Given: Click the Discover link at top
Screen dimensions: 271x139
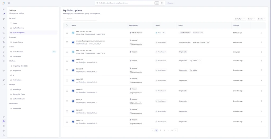Looking at the screenshot, I should tap(171, 3).
